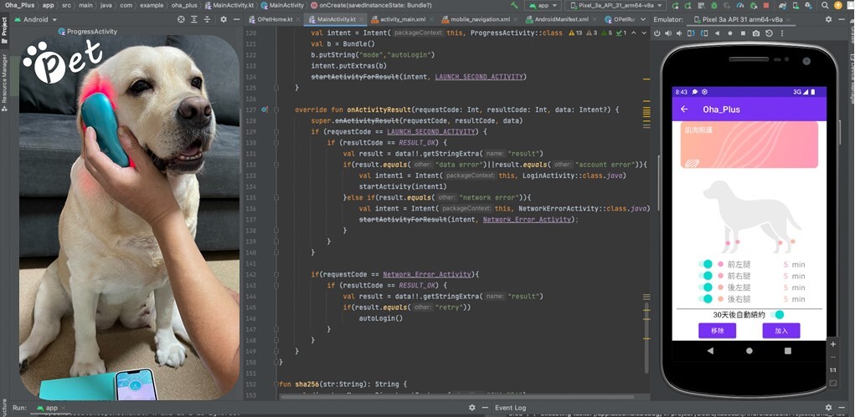Toggle the 後右腿 switch
This screenshot has height=417, width=855.
(705, 299)
